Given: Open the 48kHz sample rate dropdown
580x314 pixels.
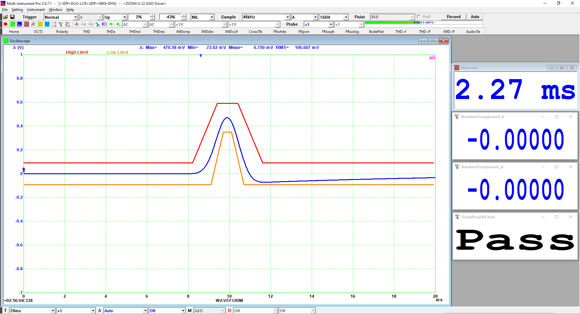Looking at the screenshot, I should click(288, 17).
